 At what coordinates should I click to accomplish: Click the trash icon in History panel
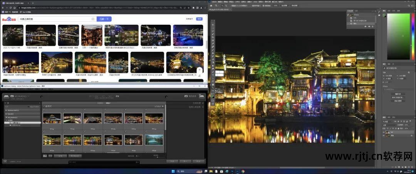click(372, 26)
